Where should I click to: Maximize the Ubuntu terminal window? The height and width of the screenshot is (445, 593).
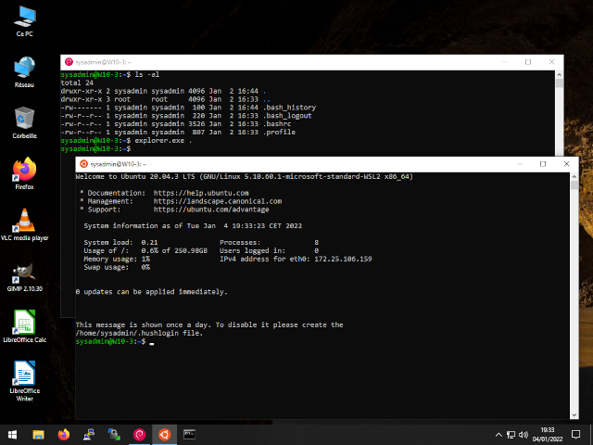tap(543, 164)
